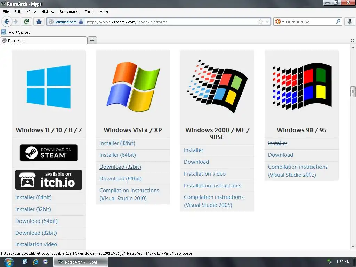This screenshot has height=267, width=356.
Task: Click the Windows 98 / 95 logo
Action: click(302, 87)
